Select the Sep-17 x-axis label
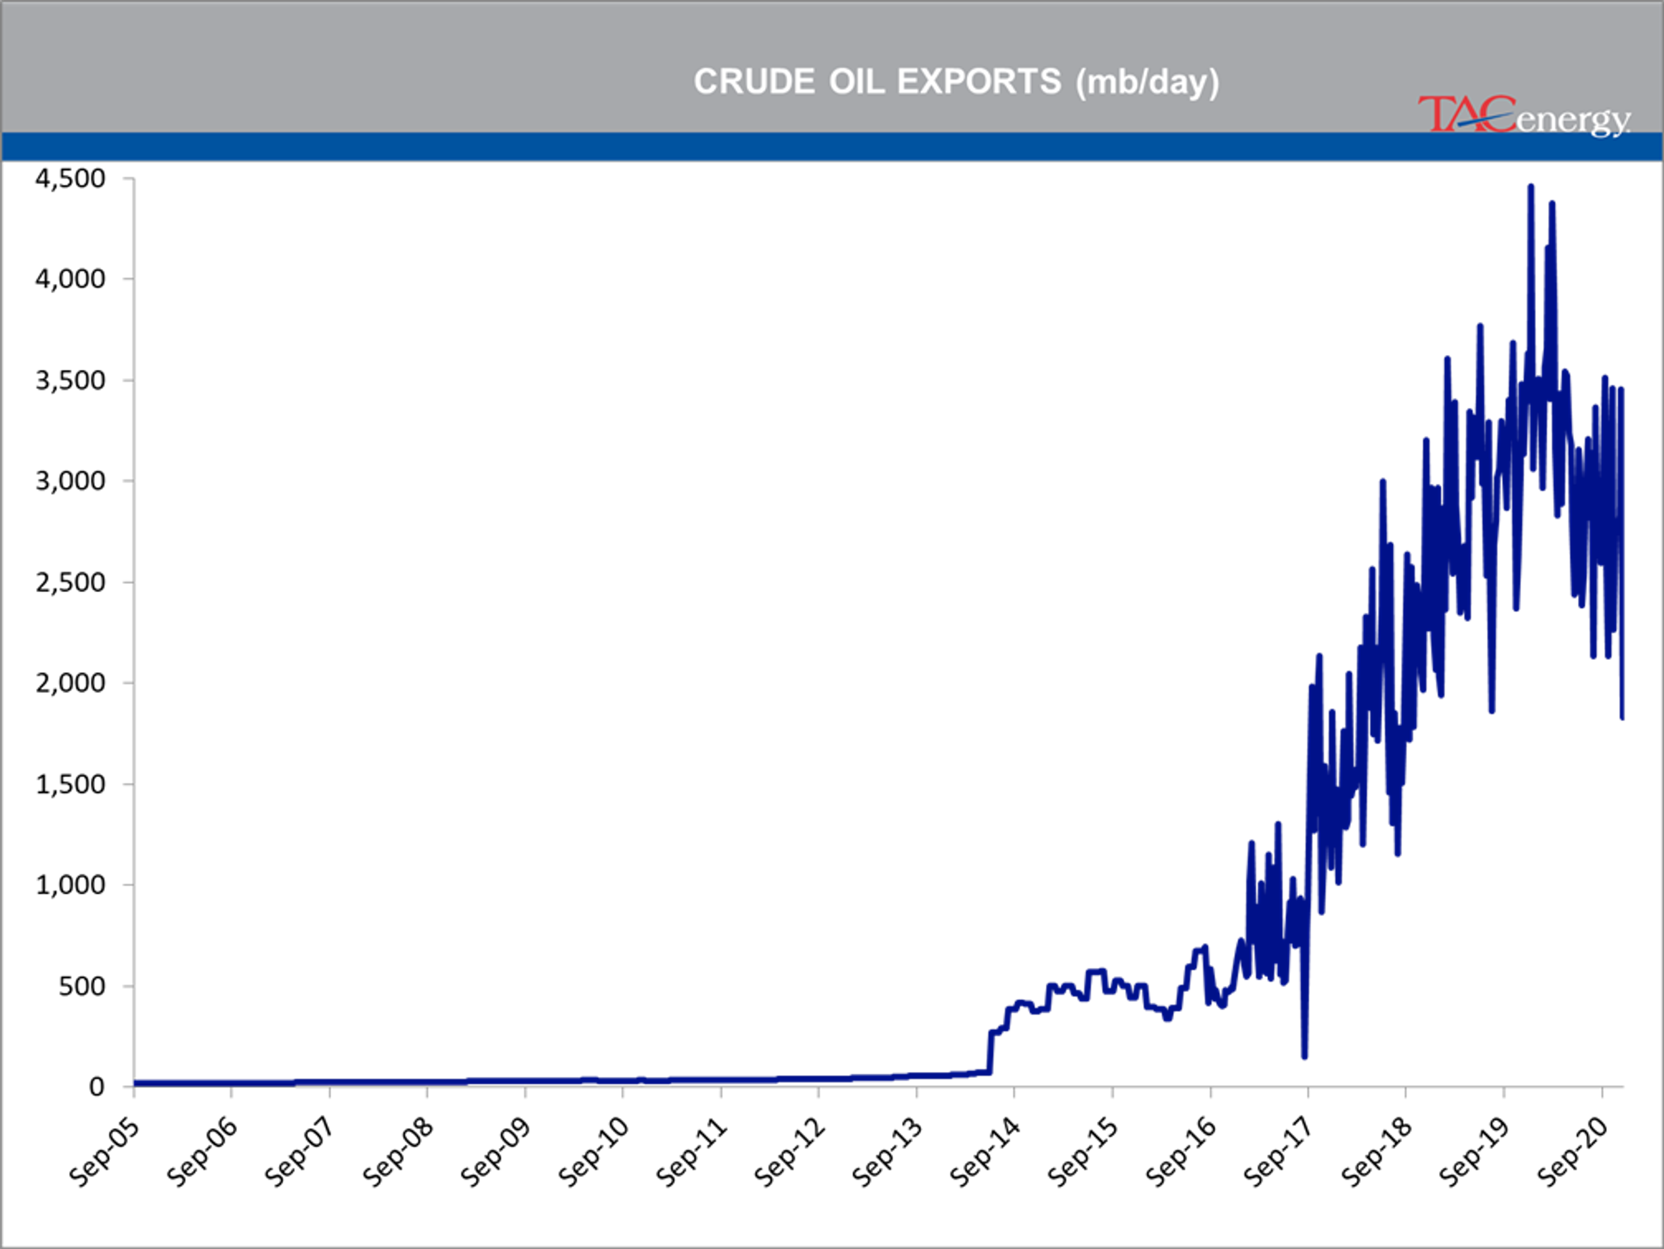1664x1249 pixels. pyautogui.click(x=1278, y=1152)
